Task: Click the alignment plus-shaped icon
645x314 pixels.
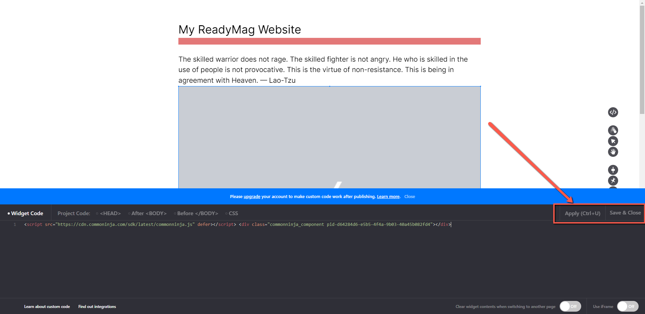Action: pyautogui.click(x=613, y=170)
